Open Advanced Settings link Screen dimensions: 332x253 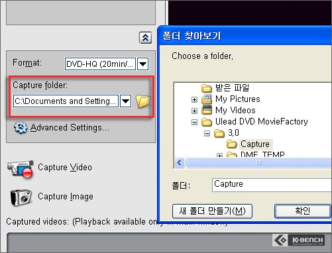[x=70, y=128]
